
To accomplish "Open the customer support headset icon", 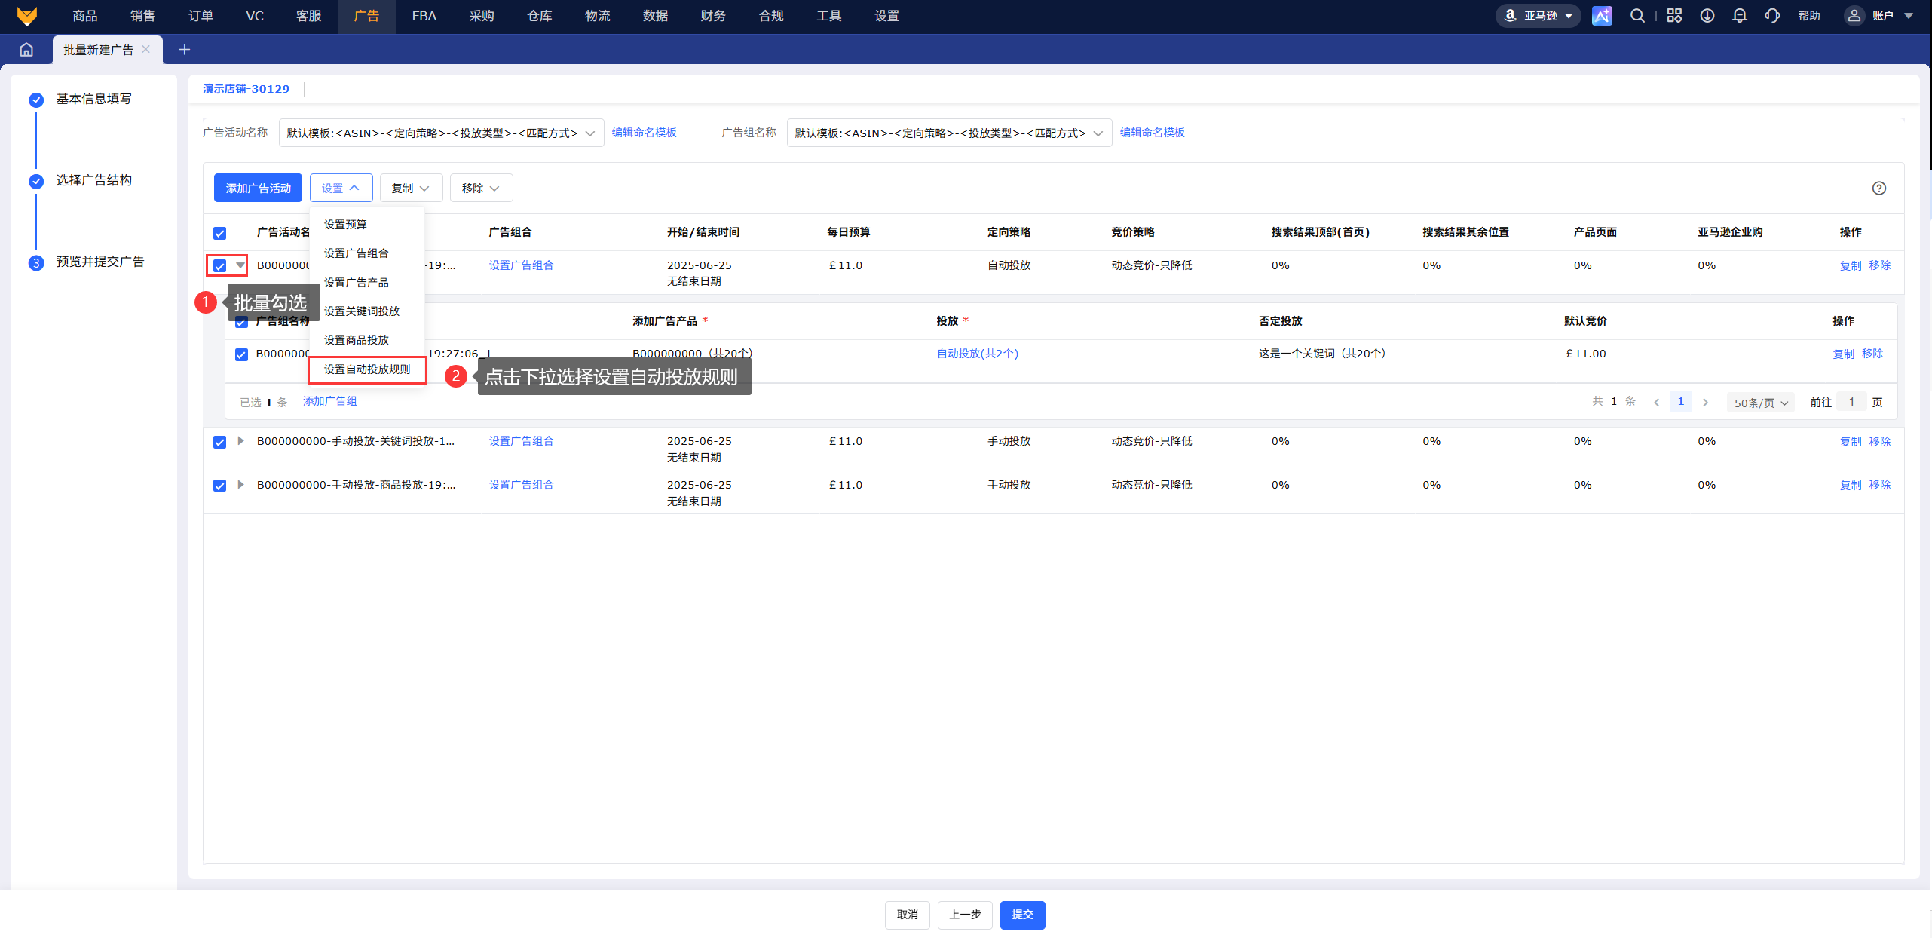I will tap(1772, 16).
